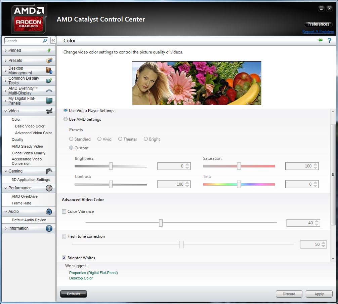Screen dimensions: 338x304
Task: Click the My Digital Flat-Panels monitor icon
Action: tap(49, 101)
